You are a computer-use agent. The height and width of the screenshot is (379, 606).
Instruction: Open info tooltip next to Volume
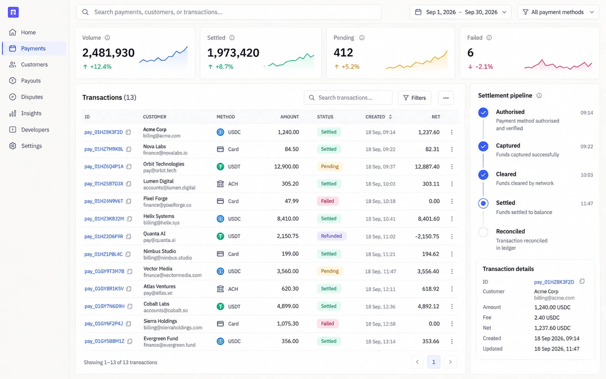point(107,38)
